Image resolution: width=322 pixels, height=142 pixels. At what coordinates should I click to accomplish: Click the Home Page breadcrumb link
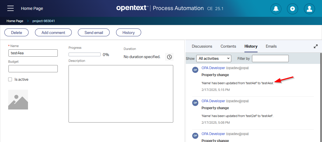[15, 21]
